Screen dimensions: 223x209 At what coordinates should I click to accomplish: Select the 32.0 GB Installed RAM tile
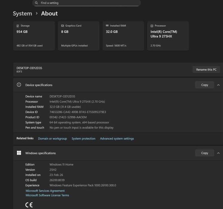tap(123, 36)
